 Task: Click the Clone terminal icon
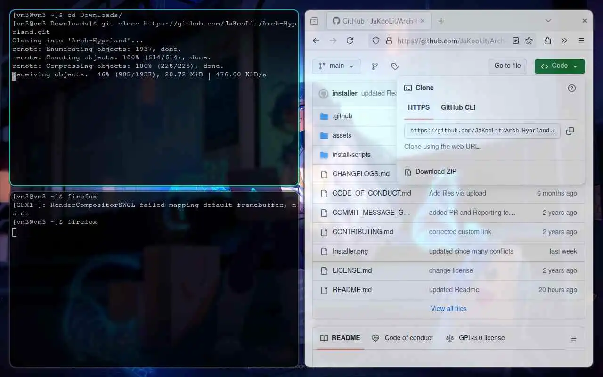pos(408,88)
